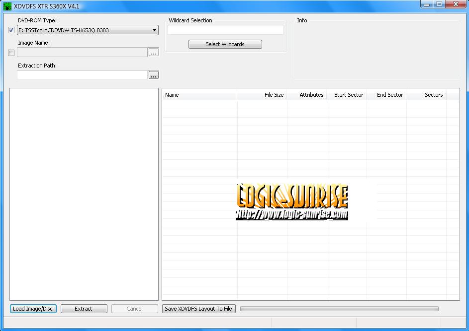Maximize the XDVDFS window
Image resolution: width=469 pixels, height=331 pixels.
(x=439, y=4)
